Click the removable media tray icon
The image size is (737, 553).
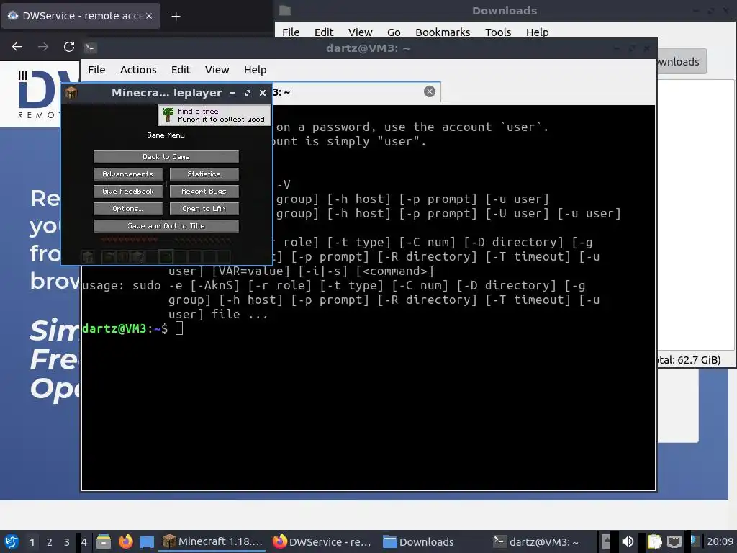point(606,541)
